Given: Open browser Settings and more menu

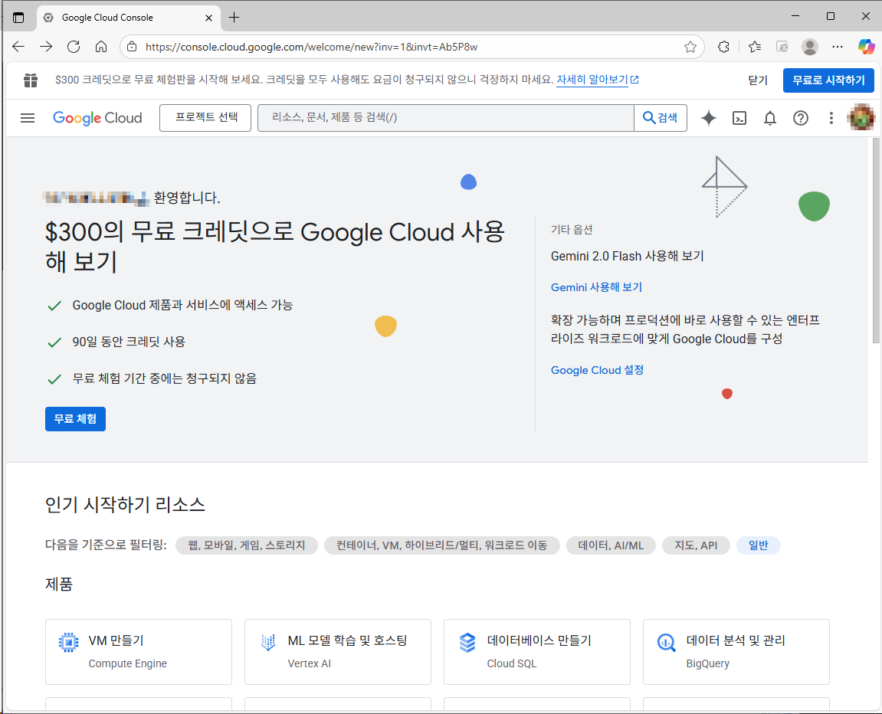Looking at the screenshot, I should (x=838, y=47).
